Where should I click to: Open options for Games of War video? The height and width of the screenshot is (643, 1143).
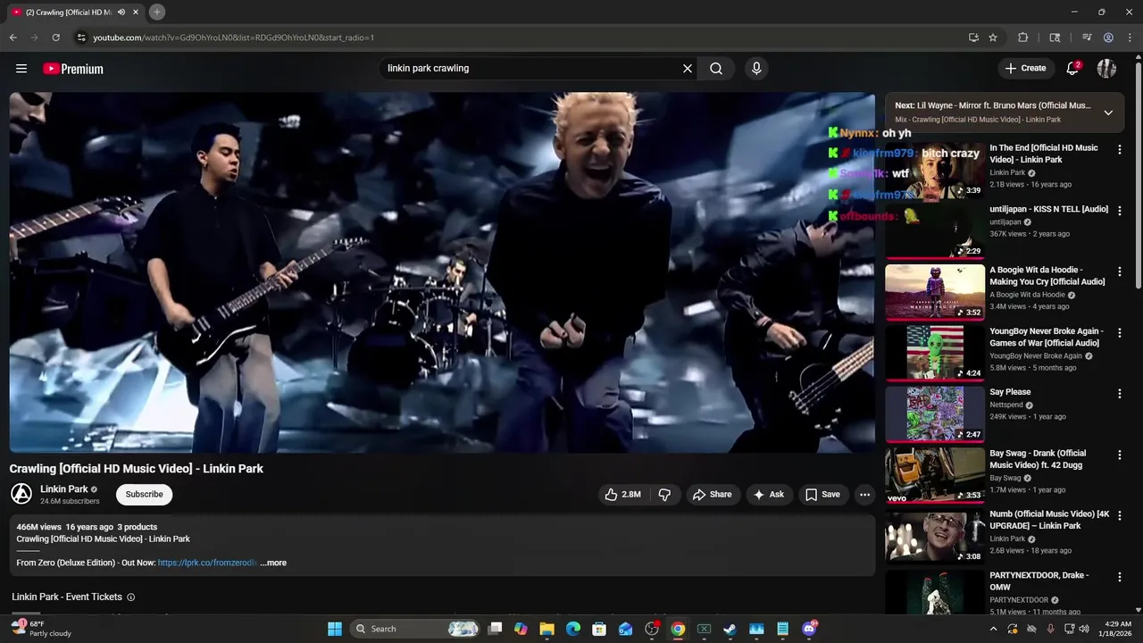tap(1119, 332)
